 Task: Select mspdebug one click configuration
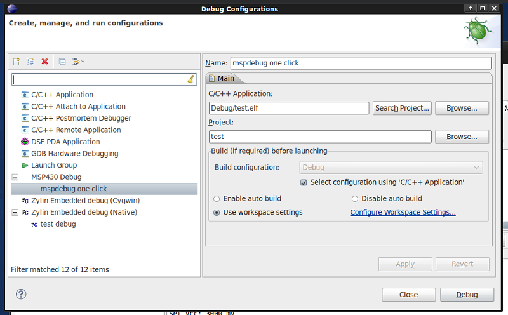[x=104, y=189]
